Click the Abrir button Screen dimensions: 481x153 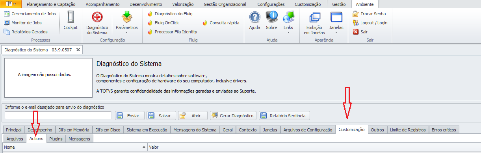tap(193, 116)
